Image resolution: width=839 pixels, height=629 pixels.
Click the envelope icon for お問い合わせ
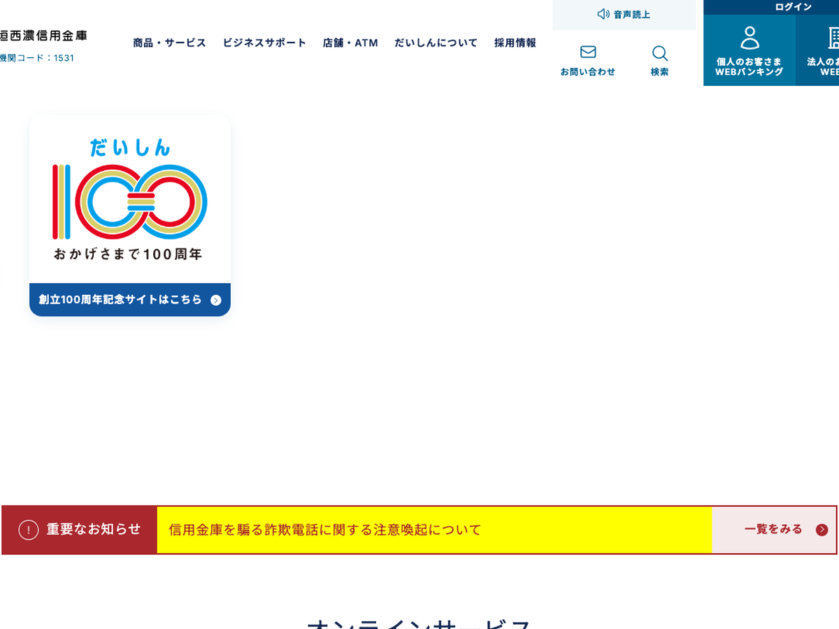click(588, 52)
